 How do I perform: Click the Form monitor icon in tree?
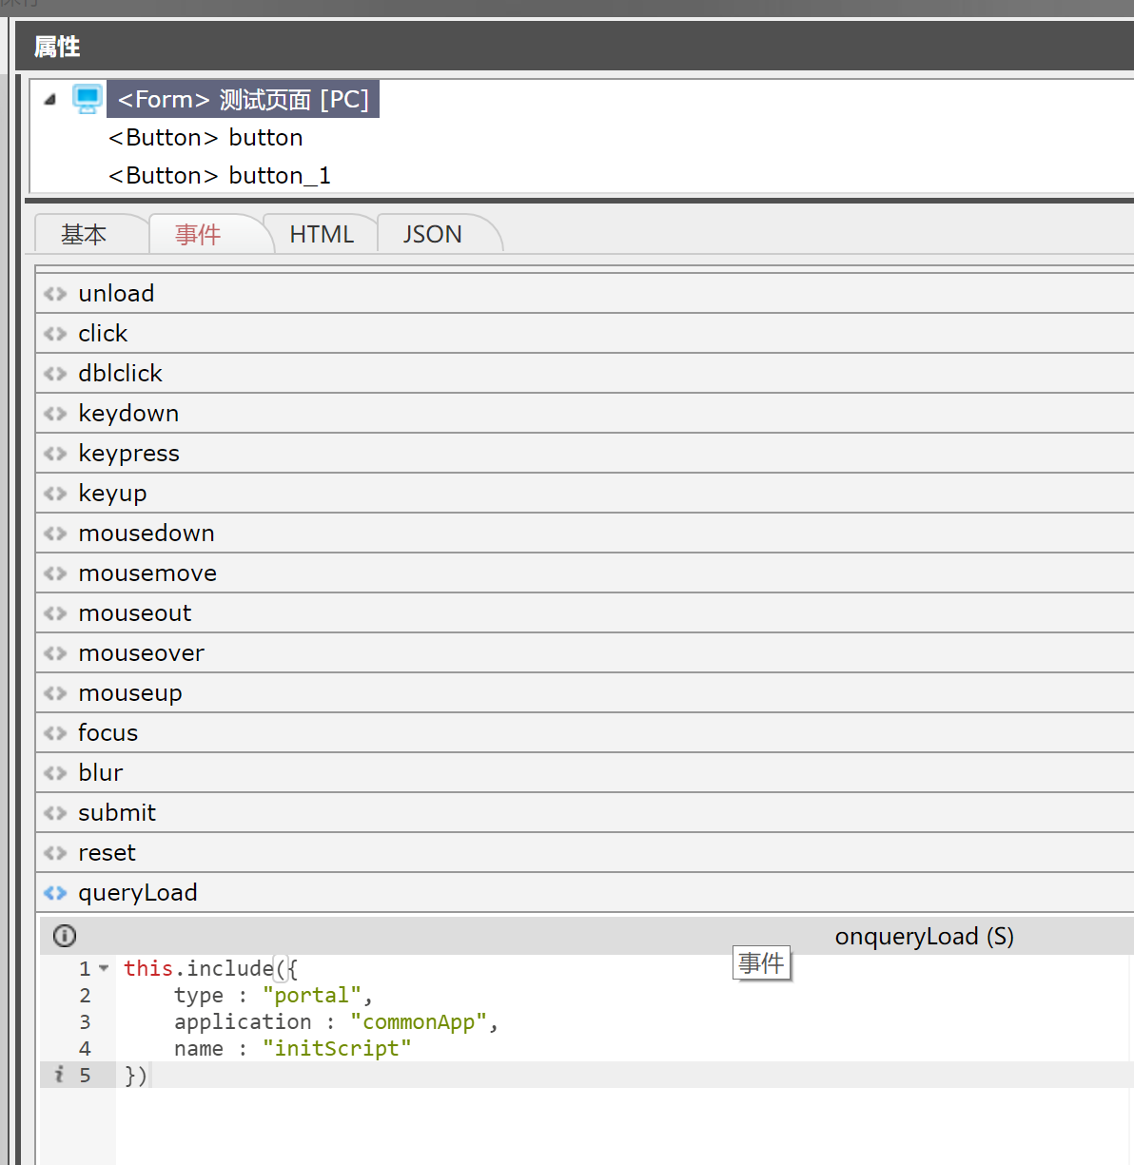click(88, 99)
